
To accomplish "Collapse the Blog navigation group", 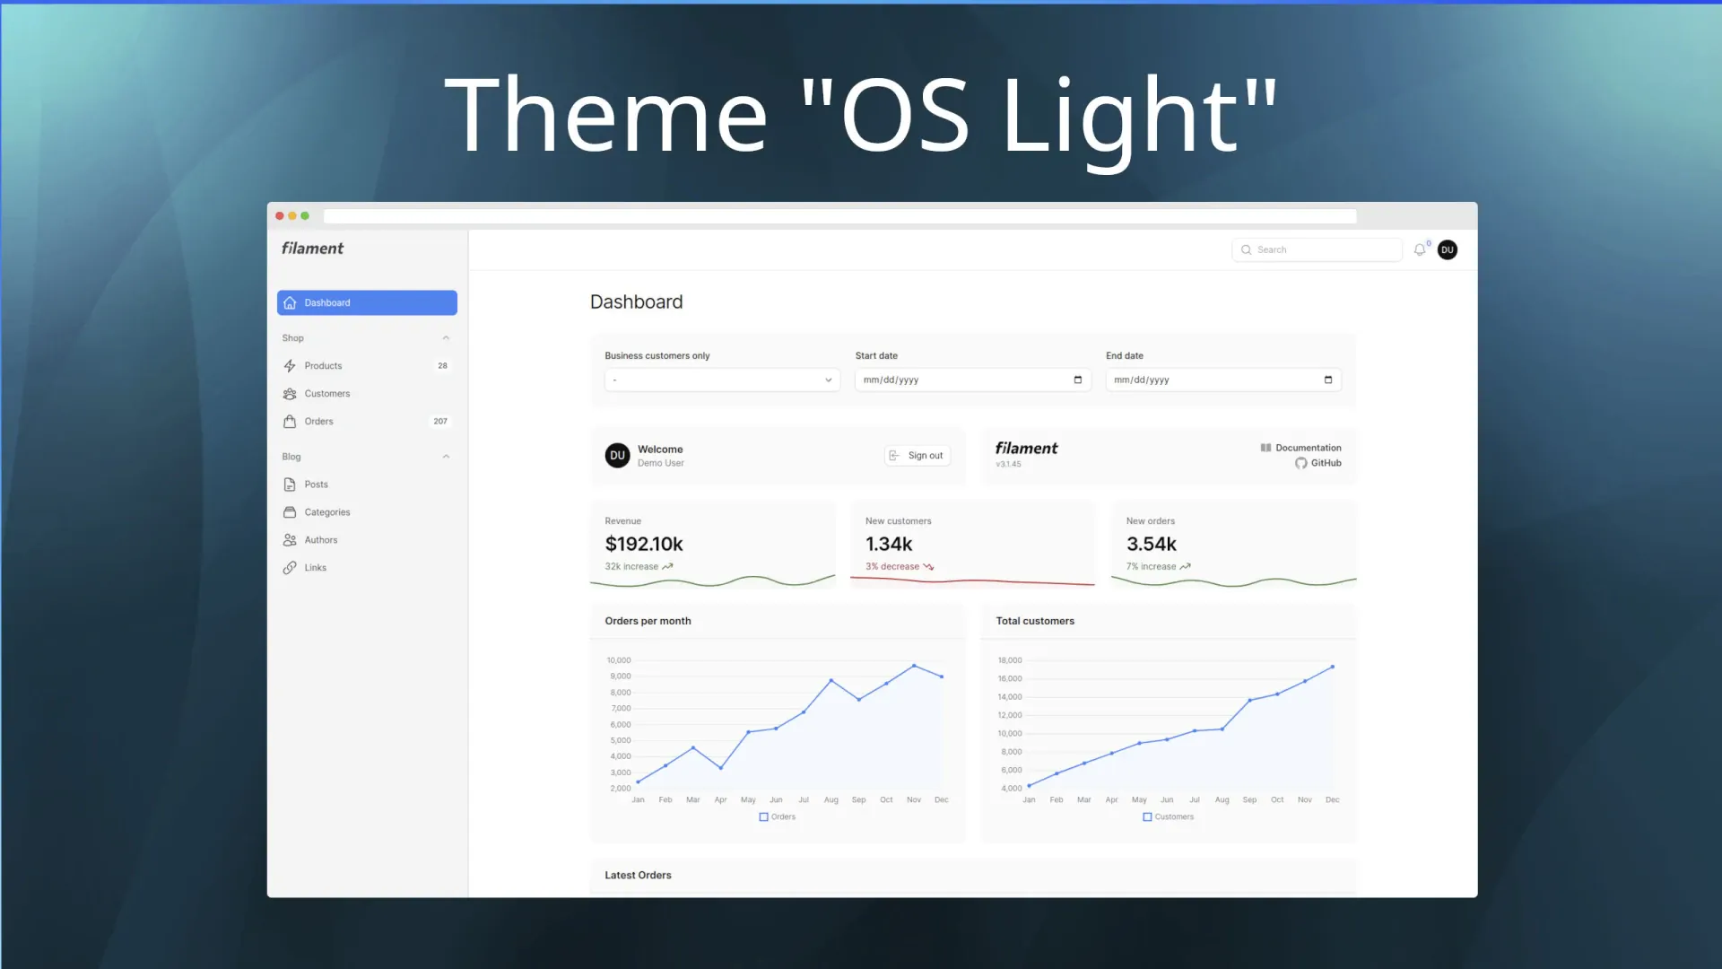I will point(446,456).
